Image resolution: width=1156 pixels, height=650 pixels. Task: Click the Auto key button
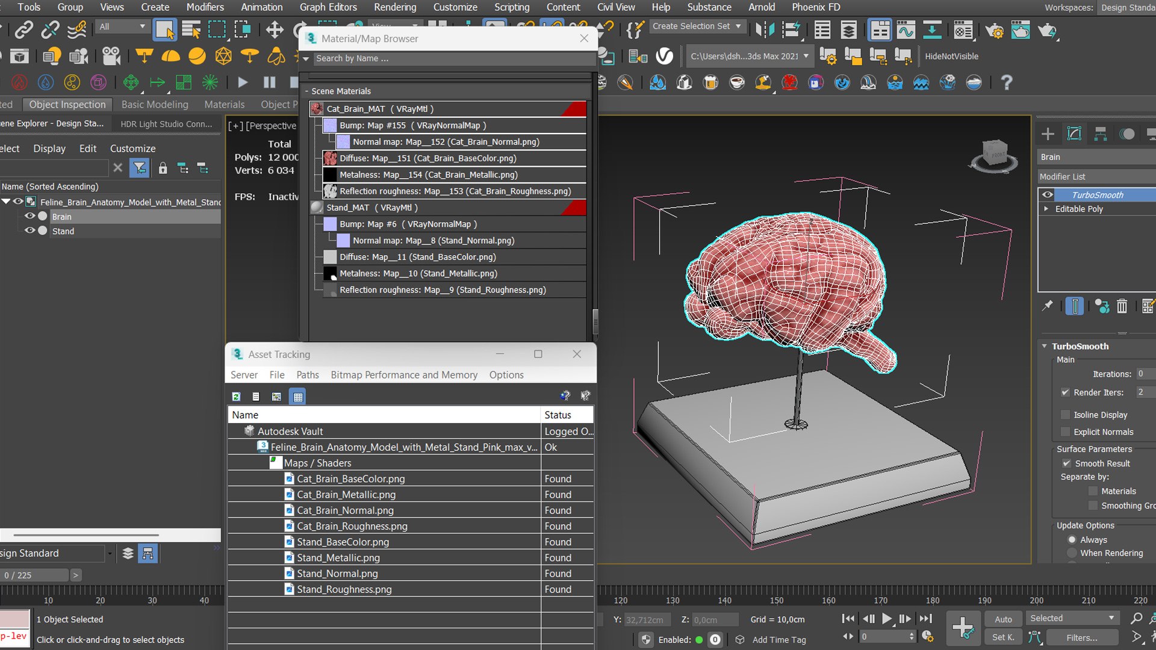click(1003, 619)
